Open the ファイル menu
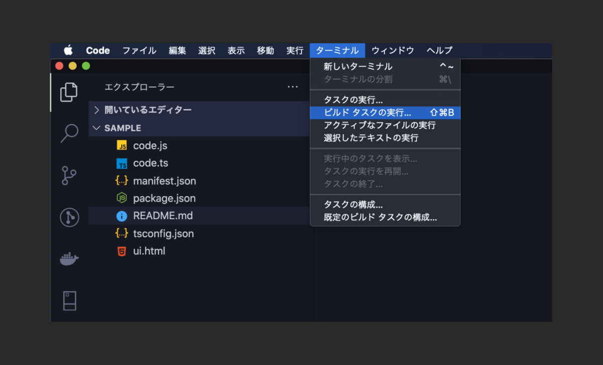This screenshot has width=603, height=365. click(139, 50)
